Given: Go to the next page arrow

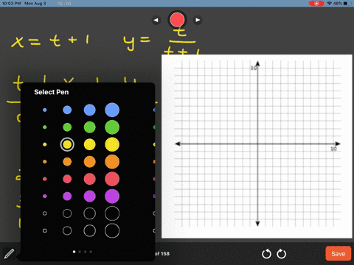Looking at the screenshot, I should (198, 20).
